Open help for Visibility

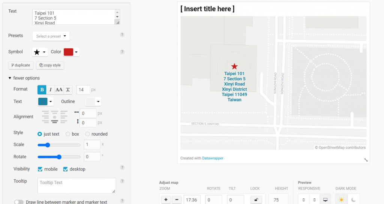pyautogui.click(x=122, y=168)
